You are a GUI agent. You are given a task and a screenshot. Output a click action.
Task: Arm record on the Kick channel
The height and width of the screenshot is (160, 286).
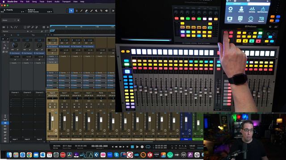point(50,107)
